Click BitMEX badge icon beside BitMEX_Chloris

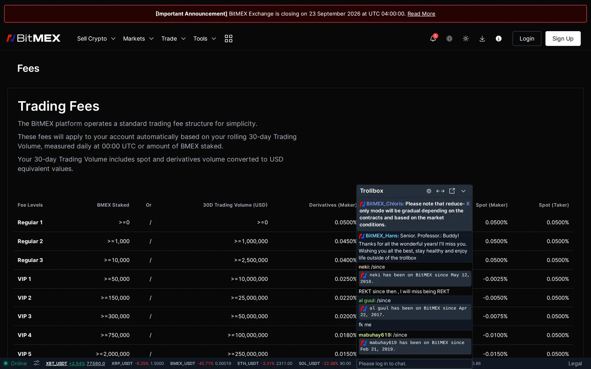[x=362, y=204]
